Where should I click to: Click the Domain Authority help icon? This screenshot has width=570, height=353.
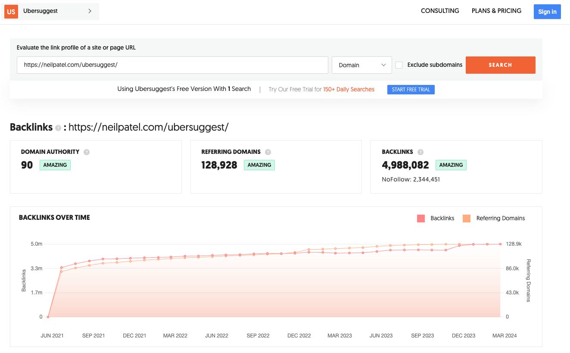pyautogui.click(x=86, y=152)
